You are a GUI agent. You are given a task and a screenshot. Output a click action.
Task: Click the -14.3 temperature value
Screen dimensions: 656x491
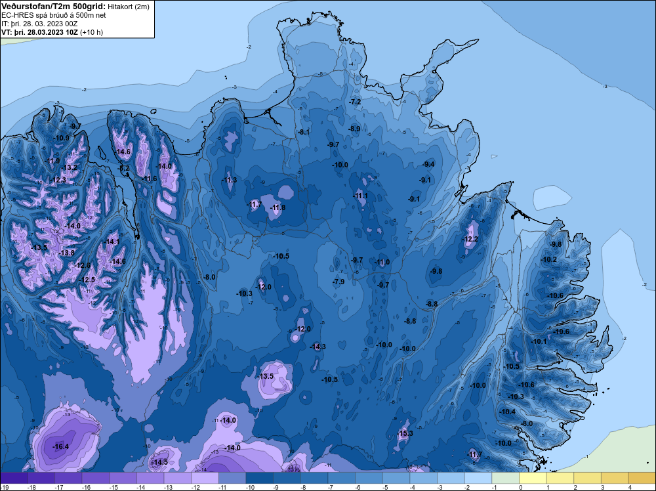(x=318, y=347)
